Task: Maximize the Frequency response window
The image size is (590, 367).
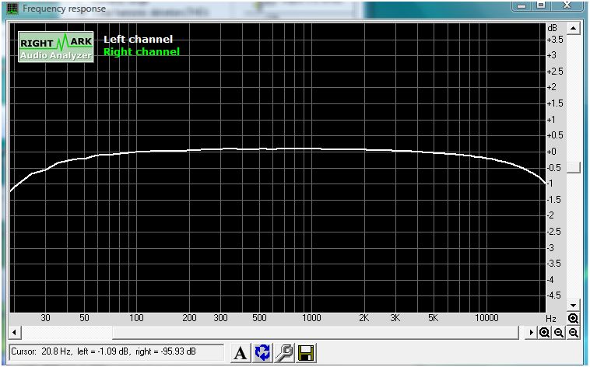Action: (x=540, y=7)
